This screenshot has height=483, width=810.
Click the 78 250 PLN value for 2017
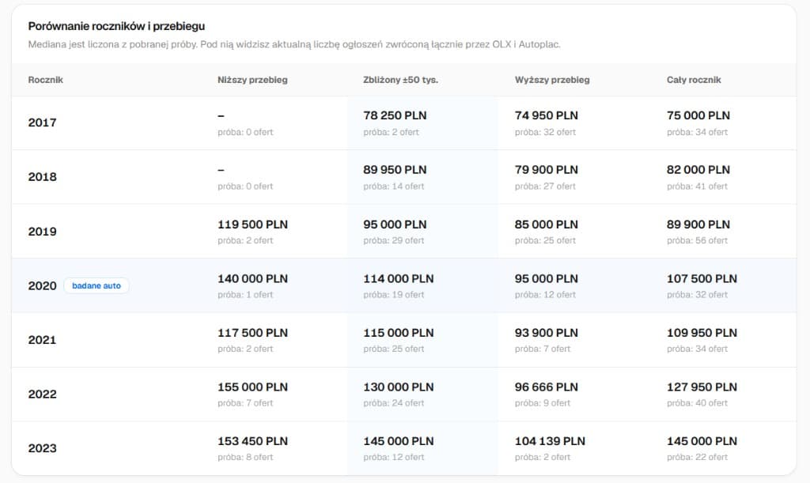[x=395, y=115]
